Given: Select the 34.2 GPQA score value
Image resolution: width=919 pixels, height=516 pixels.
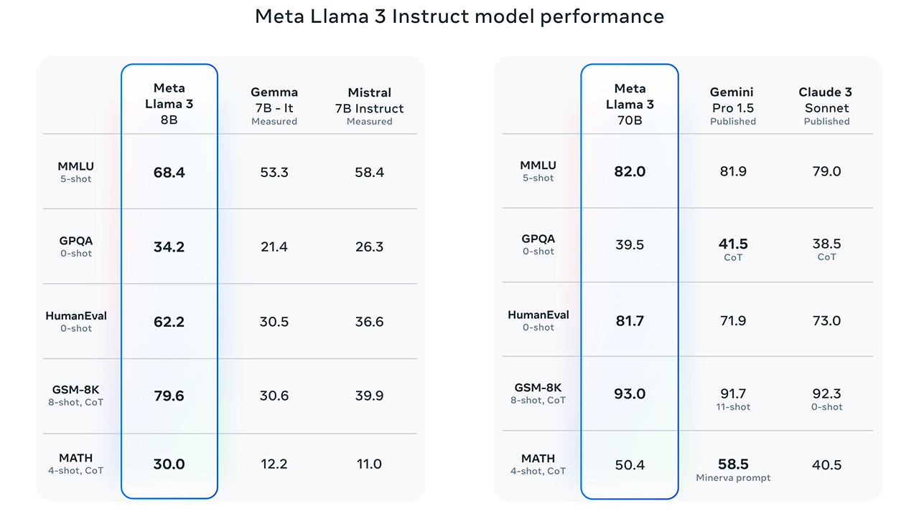Looking at the screenshot, I should (x=169, y=247).
